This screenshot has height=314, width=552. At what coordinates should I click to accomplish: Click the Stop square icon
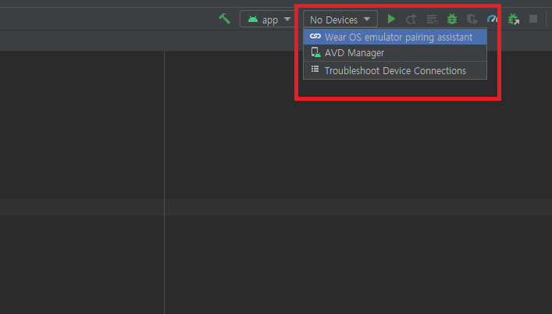pyautogui.click(x=533, y=19)
